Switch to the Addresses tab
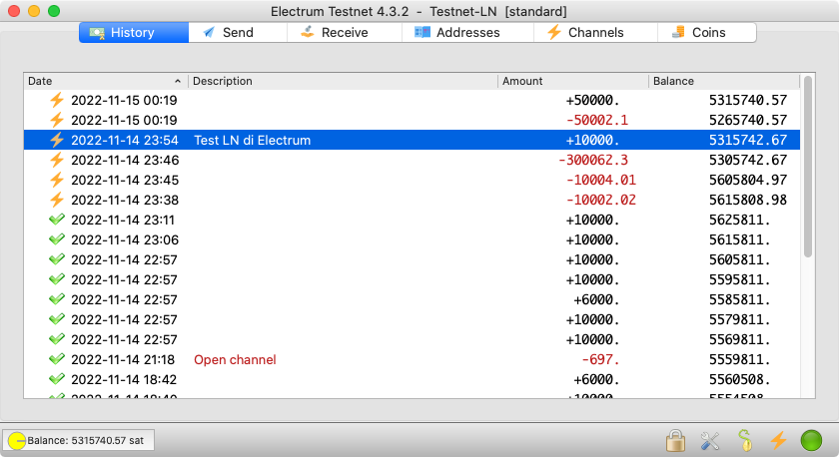Viewport: 839px width, 457px height. 467,32
